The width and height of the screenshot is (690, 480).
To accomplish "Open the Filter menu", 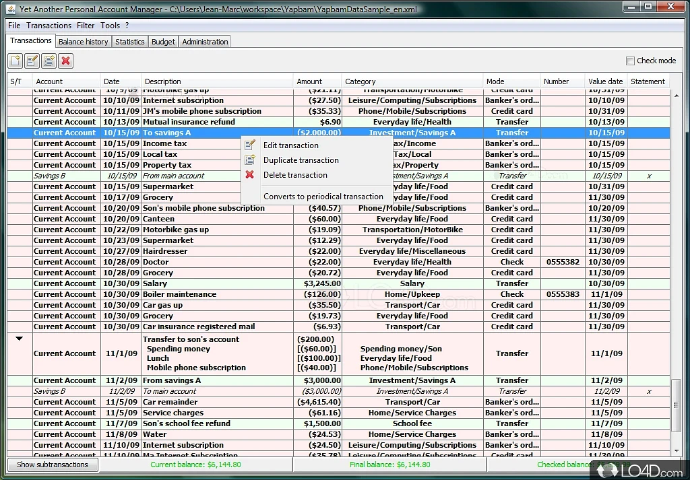I will tap(86, 26).
